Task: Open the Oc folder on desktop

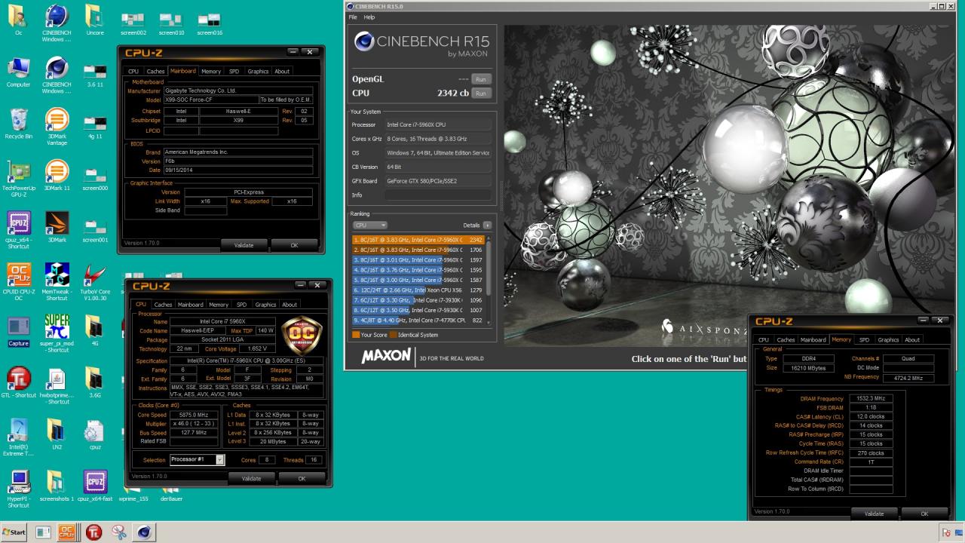Action: click(x=18, y=19)
